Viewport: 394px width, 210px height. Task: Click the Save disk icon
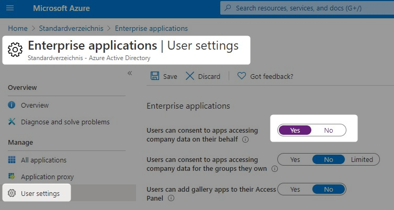point(155,76)
